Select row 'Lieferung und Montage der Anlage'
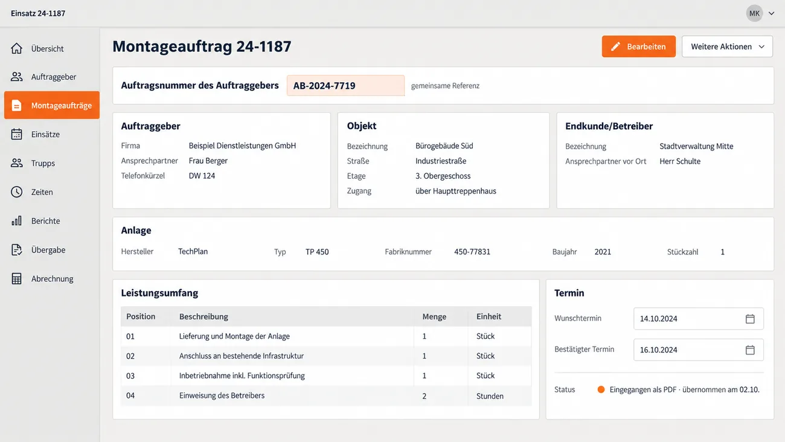Screen dimensions: 785x442 pos(326,336)
